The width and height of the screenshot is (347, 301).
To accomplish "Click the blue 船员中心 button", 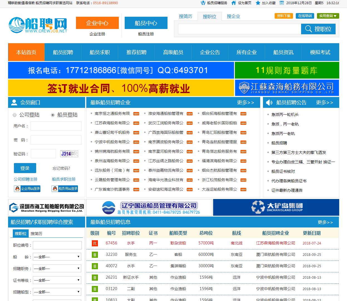I will pyautogui.click(x=146, y=23).
